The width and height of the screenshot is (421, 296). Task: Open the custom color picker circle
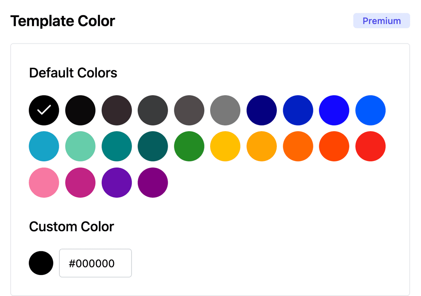click(x=41, y=263)
